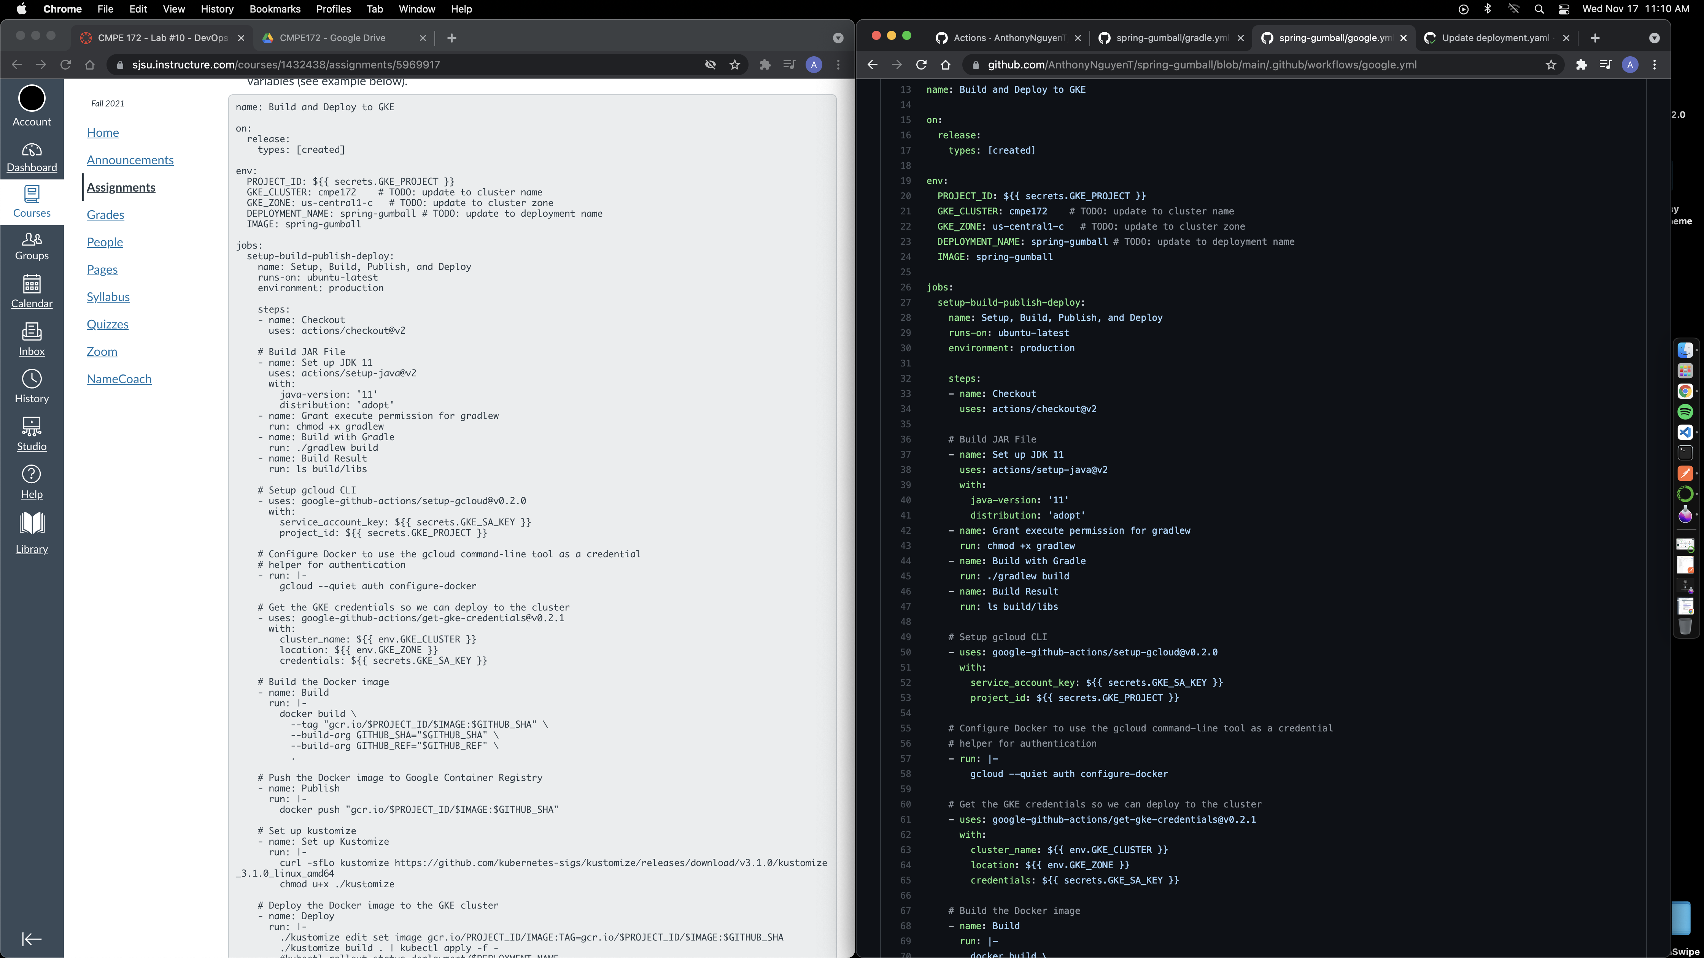Open macOS Control Center toggles icon
This screenshot has width=1704, height=958.
tap(1564, 9)
